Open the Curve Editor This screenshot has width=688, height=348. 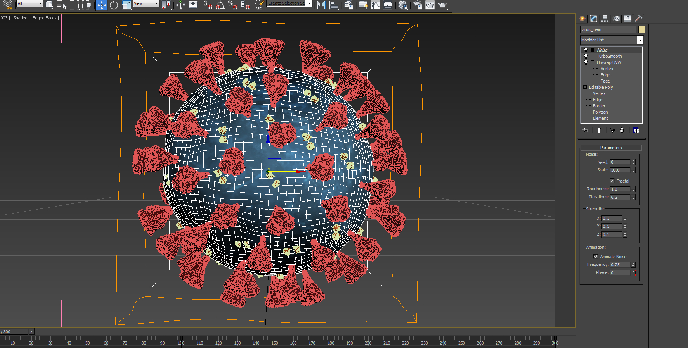376,5
